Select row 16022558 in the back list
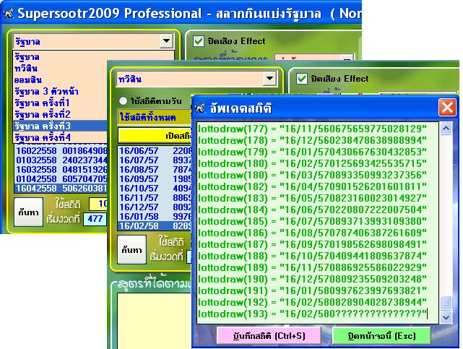 pyautogui.click(x=61, y=150)
